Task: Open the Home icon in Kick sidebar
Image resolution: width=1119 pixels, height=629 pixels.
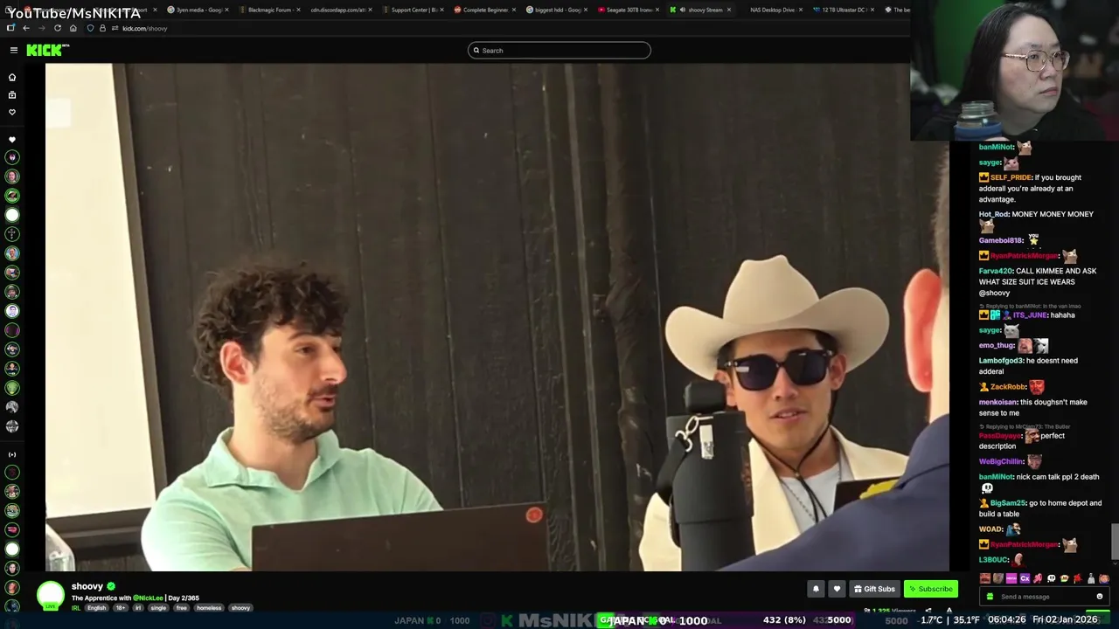Action: (12, 77)
